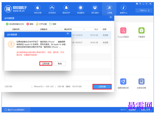Screen dimensions: 157x114
Task: Open 下载中心 download center
Action: pyautogui.click(x=144, y=11)
